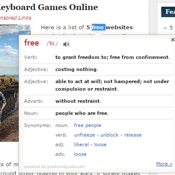Open synonym link free people
The image size is (175, 175).
(x=87, y=125)
